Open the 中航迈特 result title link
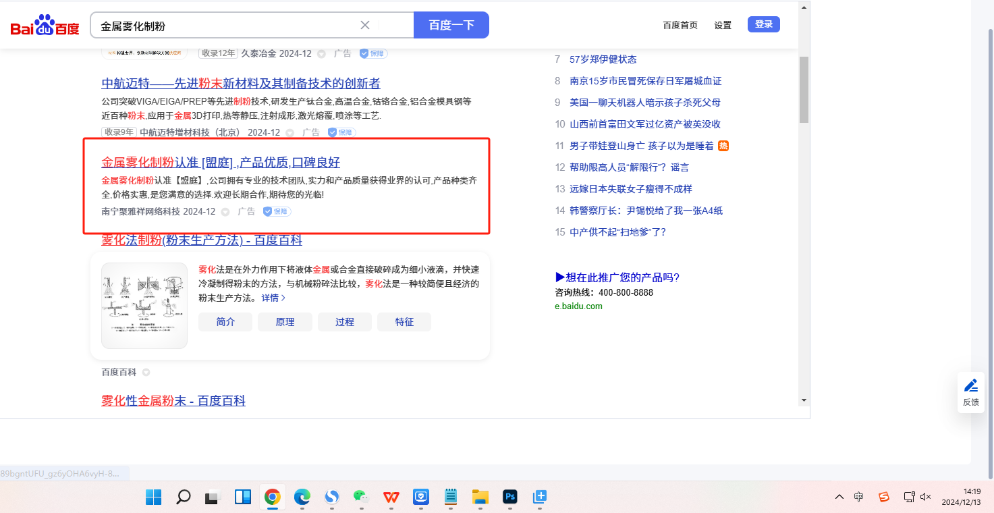This screenshot has width=994, height=513. 241,84
